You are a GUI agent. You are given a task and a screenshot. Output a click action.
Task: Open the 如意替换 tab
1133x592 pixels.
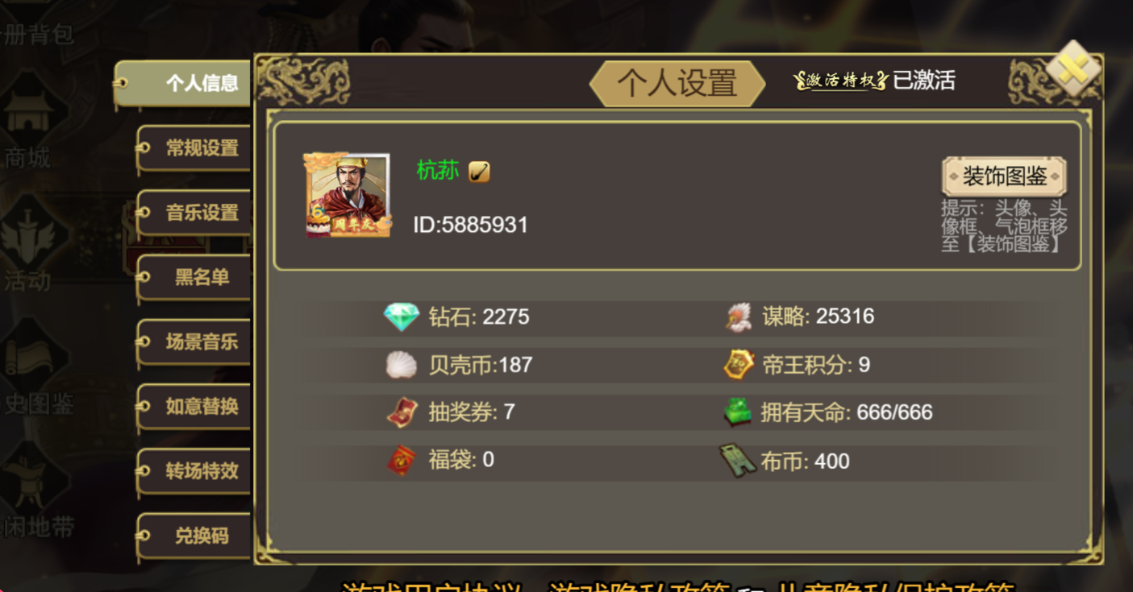tap(194, 406)
